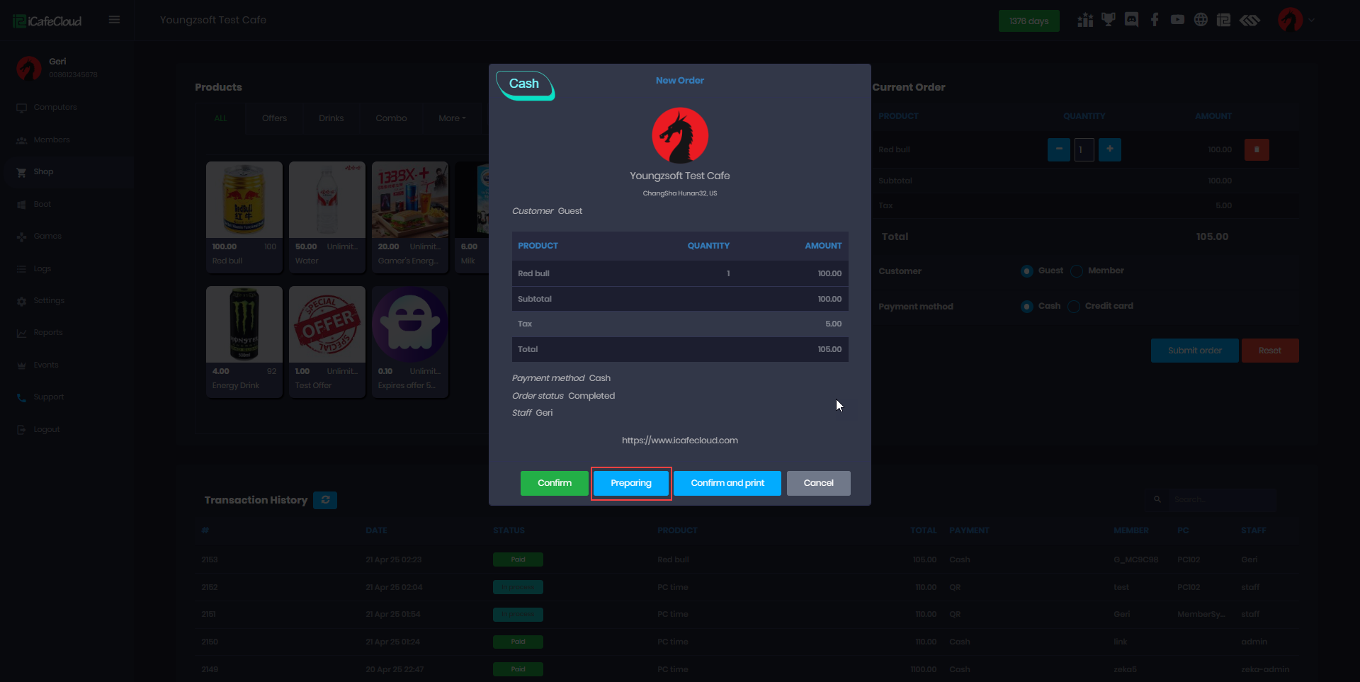The height and width of the screenshot is (682, 1360).
Task: Toggle the hamburger sidebar menu
Action: click(114, 20)
